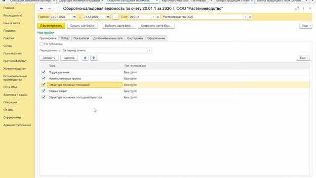Switch to the Группировка tab
The image size is (316, 178).
pos(48,38)
